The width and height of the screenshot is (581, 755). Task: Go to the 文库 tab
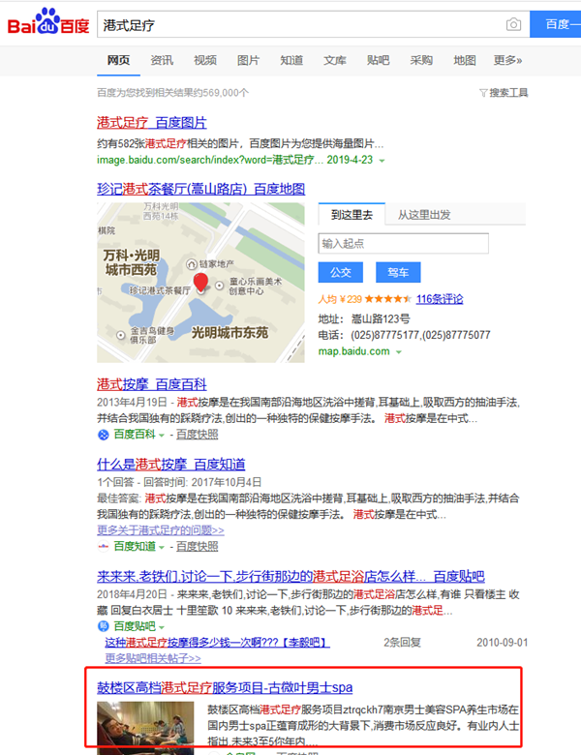click(x=335, y=60)
